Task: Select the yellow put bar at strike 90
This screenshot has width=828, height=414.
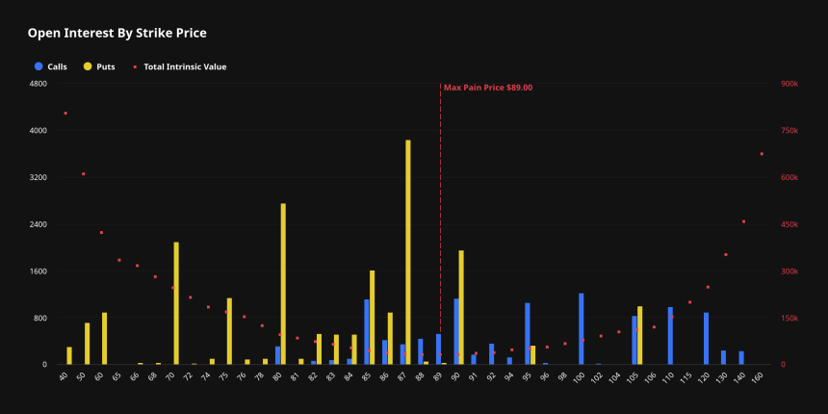Action: pos(461,307)
